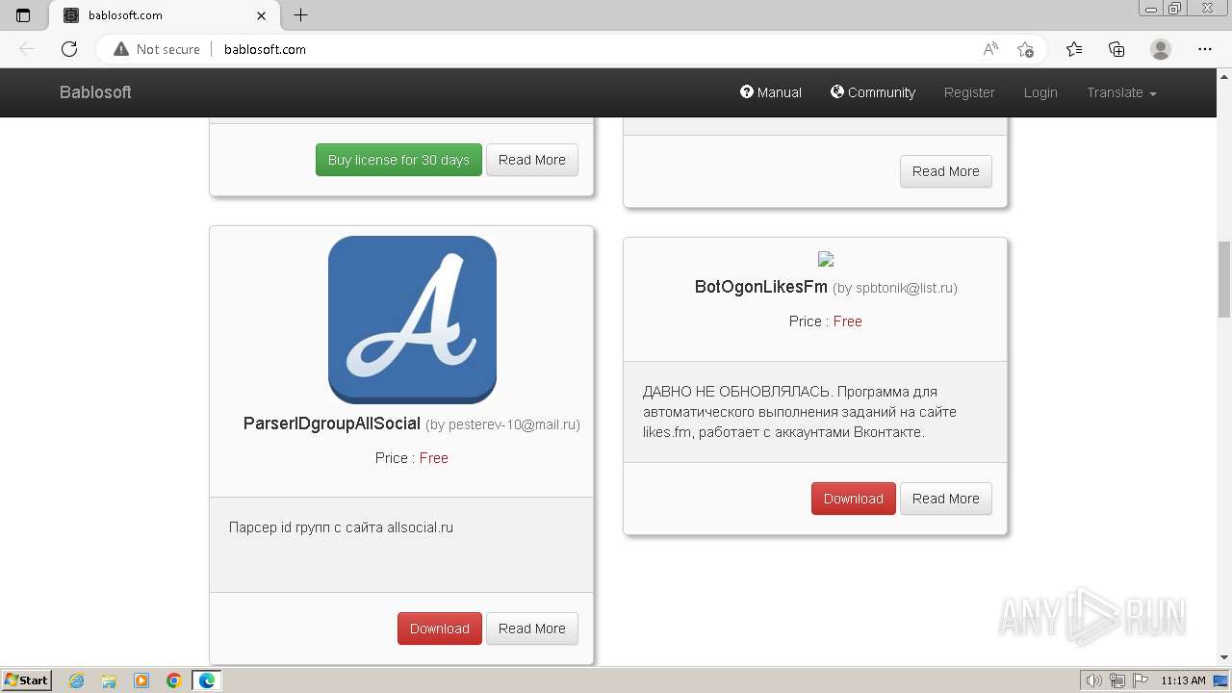This screenshot has width=1232, height=693.
Task: Click the broken BotOgonLikesFm image
Action: pyautogui.click(x=826, y=259)
